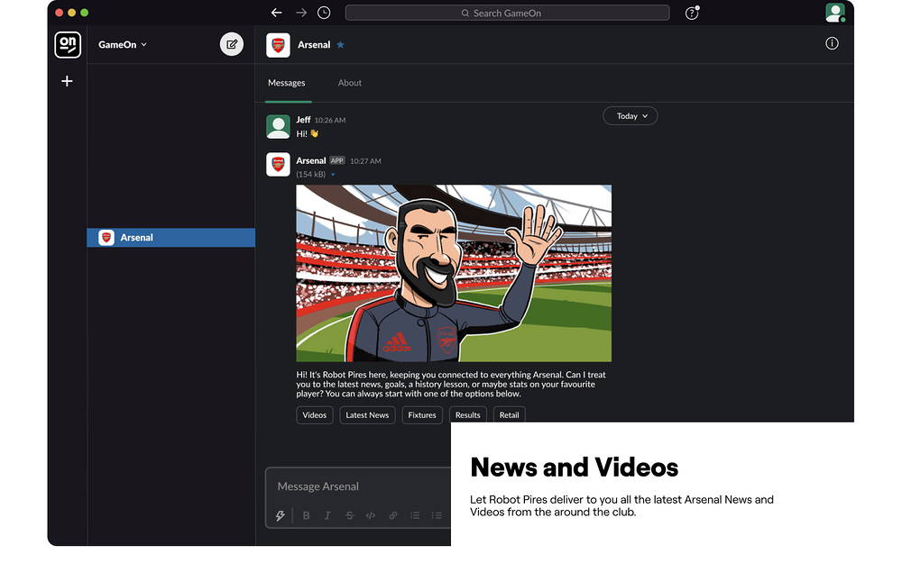Add a workspace with the plus icon
Viewport: 902px width, 563px height.
(67, 81)
